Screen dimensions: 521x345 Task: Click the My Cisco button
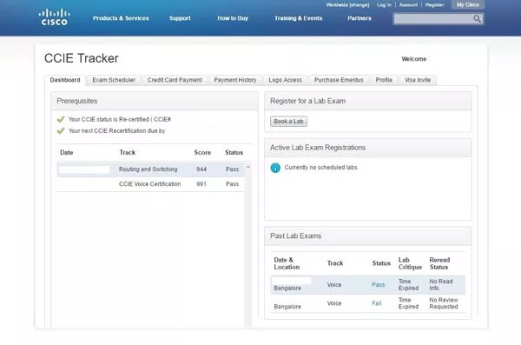(x=467, y=4)
